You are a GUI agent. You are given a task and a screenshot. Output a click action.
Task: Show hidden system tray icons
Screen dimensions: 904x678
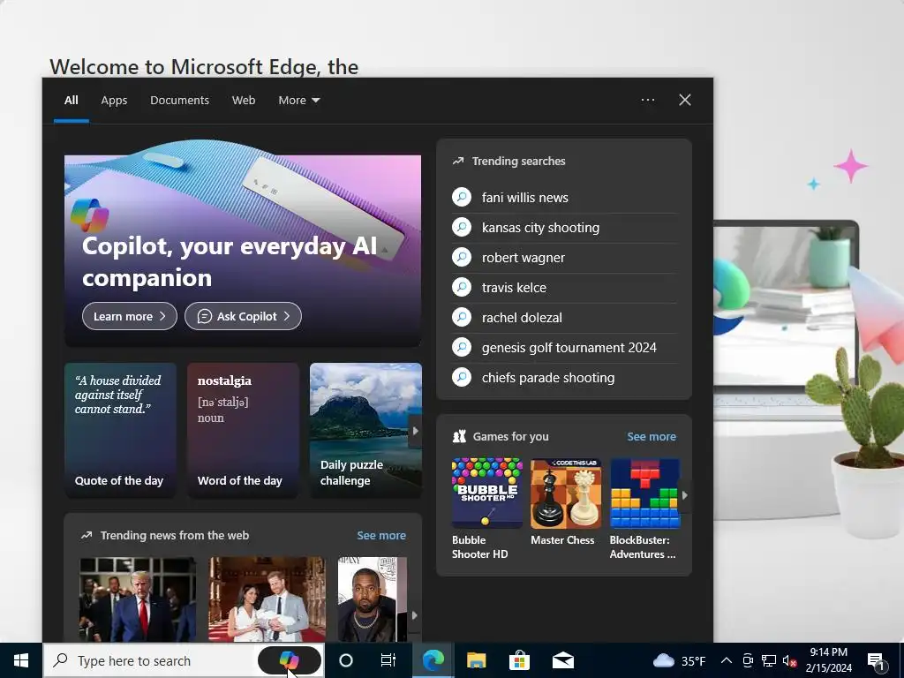coord(727,660)
